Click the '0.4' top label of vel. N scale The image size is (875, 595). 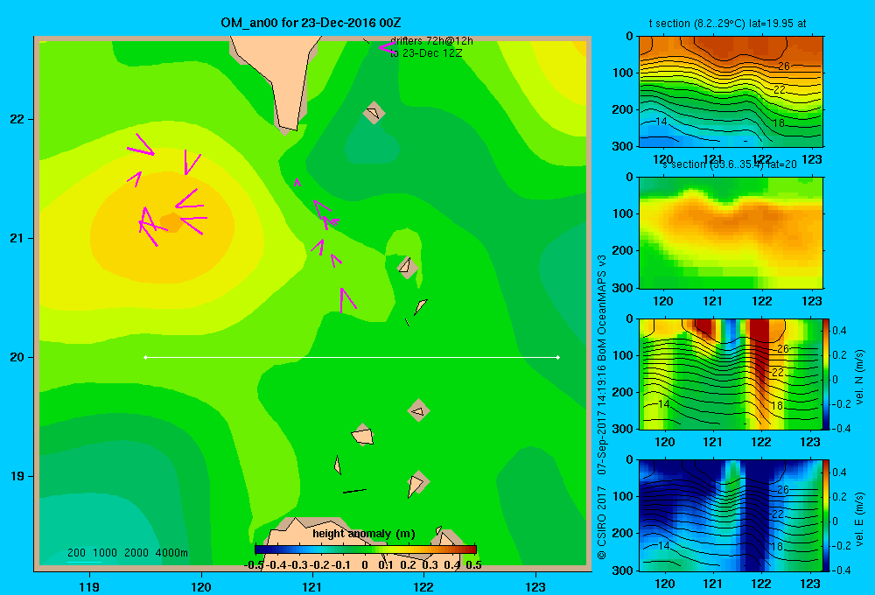(839, 331)
